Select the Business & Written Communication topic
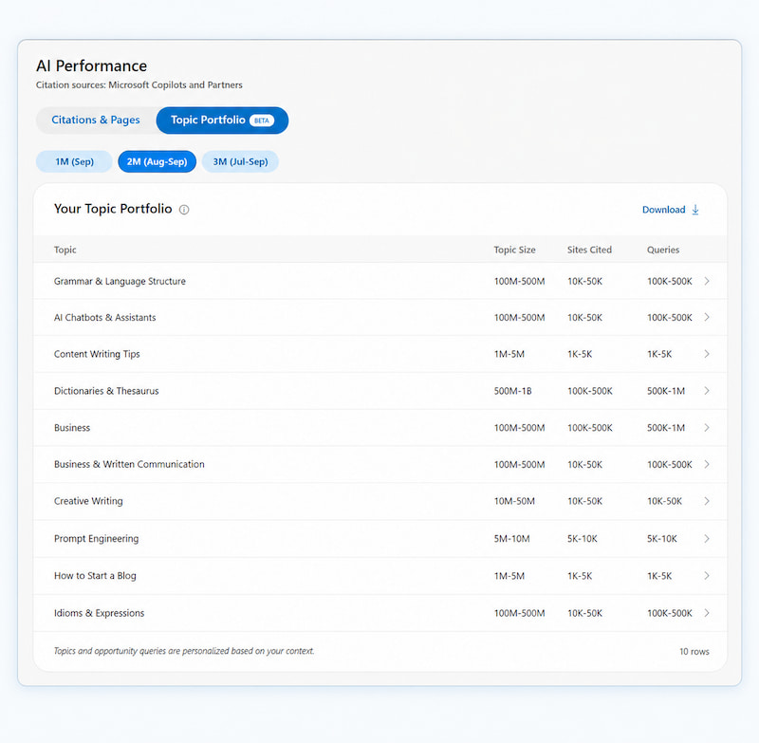Image resolution: width=759 pixels, height=743 pixels. click(x=129, y=464)
